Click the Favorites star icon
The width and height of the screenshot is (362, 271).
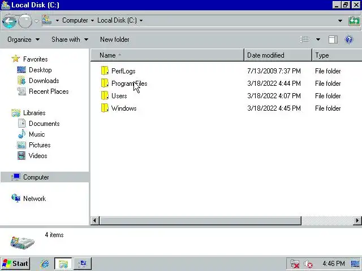16,59
